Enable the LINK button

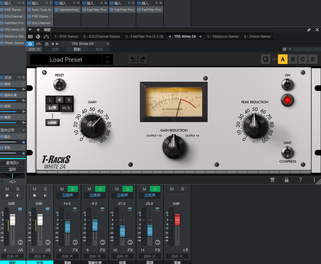pyautogui.click(x=52, y=123)
